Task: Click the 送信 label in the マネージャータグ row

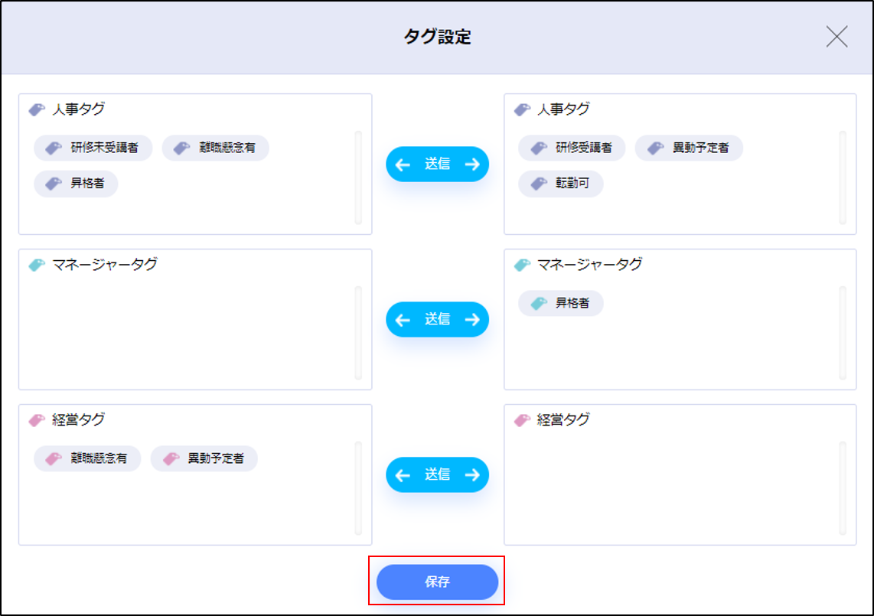Action: pos(437,319)
